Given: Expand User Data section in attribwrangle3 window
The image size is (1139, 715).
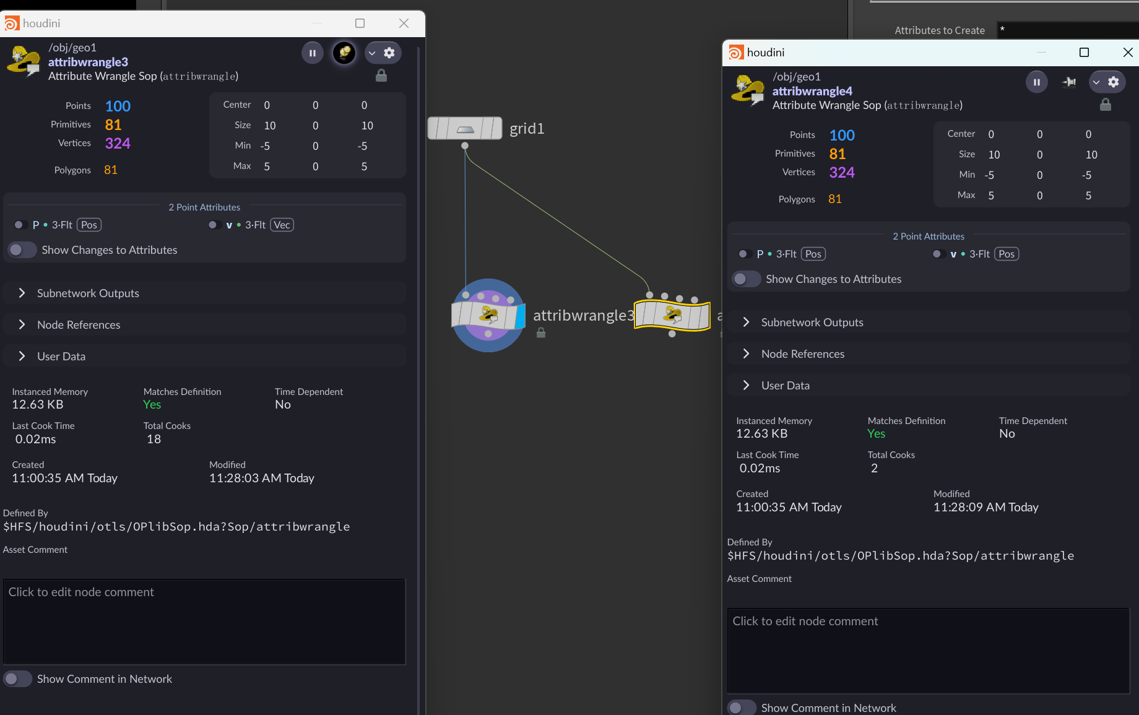Looking at the screenshot, I should 204,357.
